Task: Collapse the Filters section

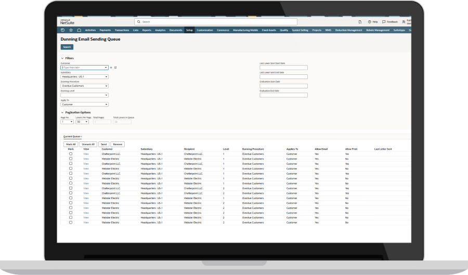Action: pos(63,58)
